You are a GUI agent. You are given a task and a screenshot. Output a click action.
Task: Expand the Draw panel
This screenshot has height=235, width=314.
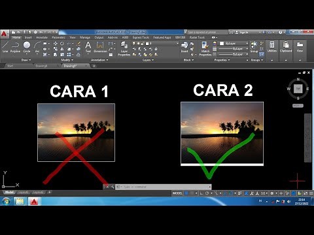click(x=26, y=60)
